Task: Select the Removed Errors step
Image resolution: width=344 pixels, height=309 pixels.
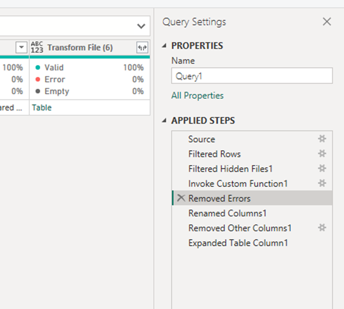Action: pos(252,198)
